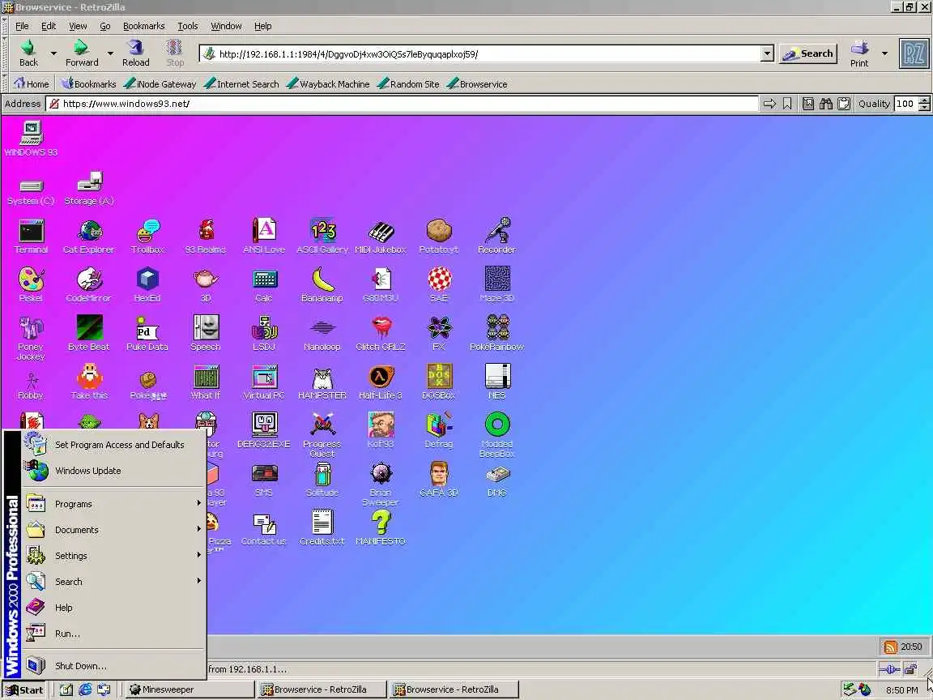This screenshot has width=933, height=700.
Task: Select Run... from the Start menu
Action: 114,634
